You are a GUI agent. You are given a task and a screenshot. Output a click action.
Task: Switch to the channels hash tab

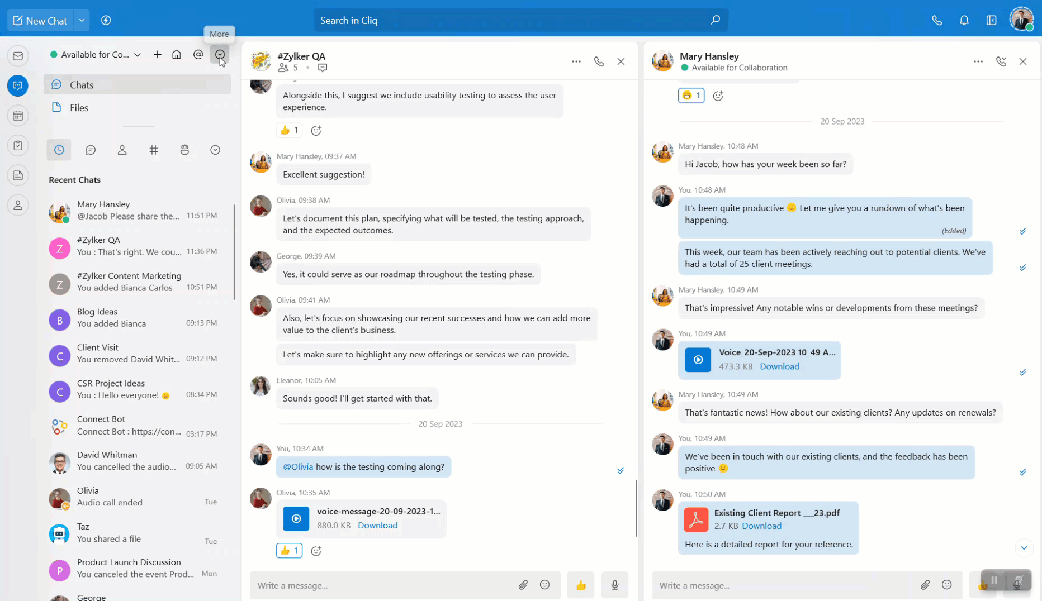click(x=154, y=150)
